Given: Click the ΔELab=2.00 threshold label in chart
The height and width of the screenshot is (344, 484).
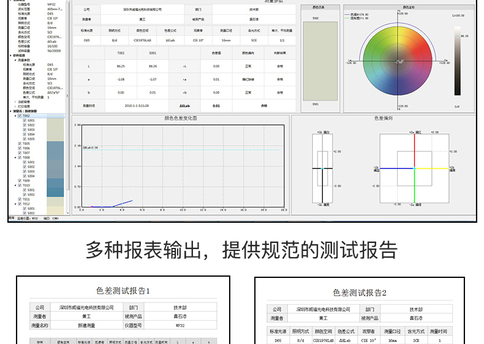Looking at the screenshot, I should point(91,148).
